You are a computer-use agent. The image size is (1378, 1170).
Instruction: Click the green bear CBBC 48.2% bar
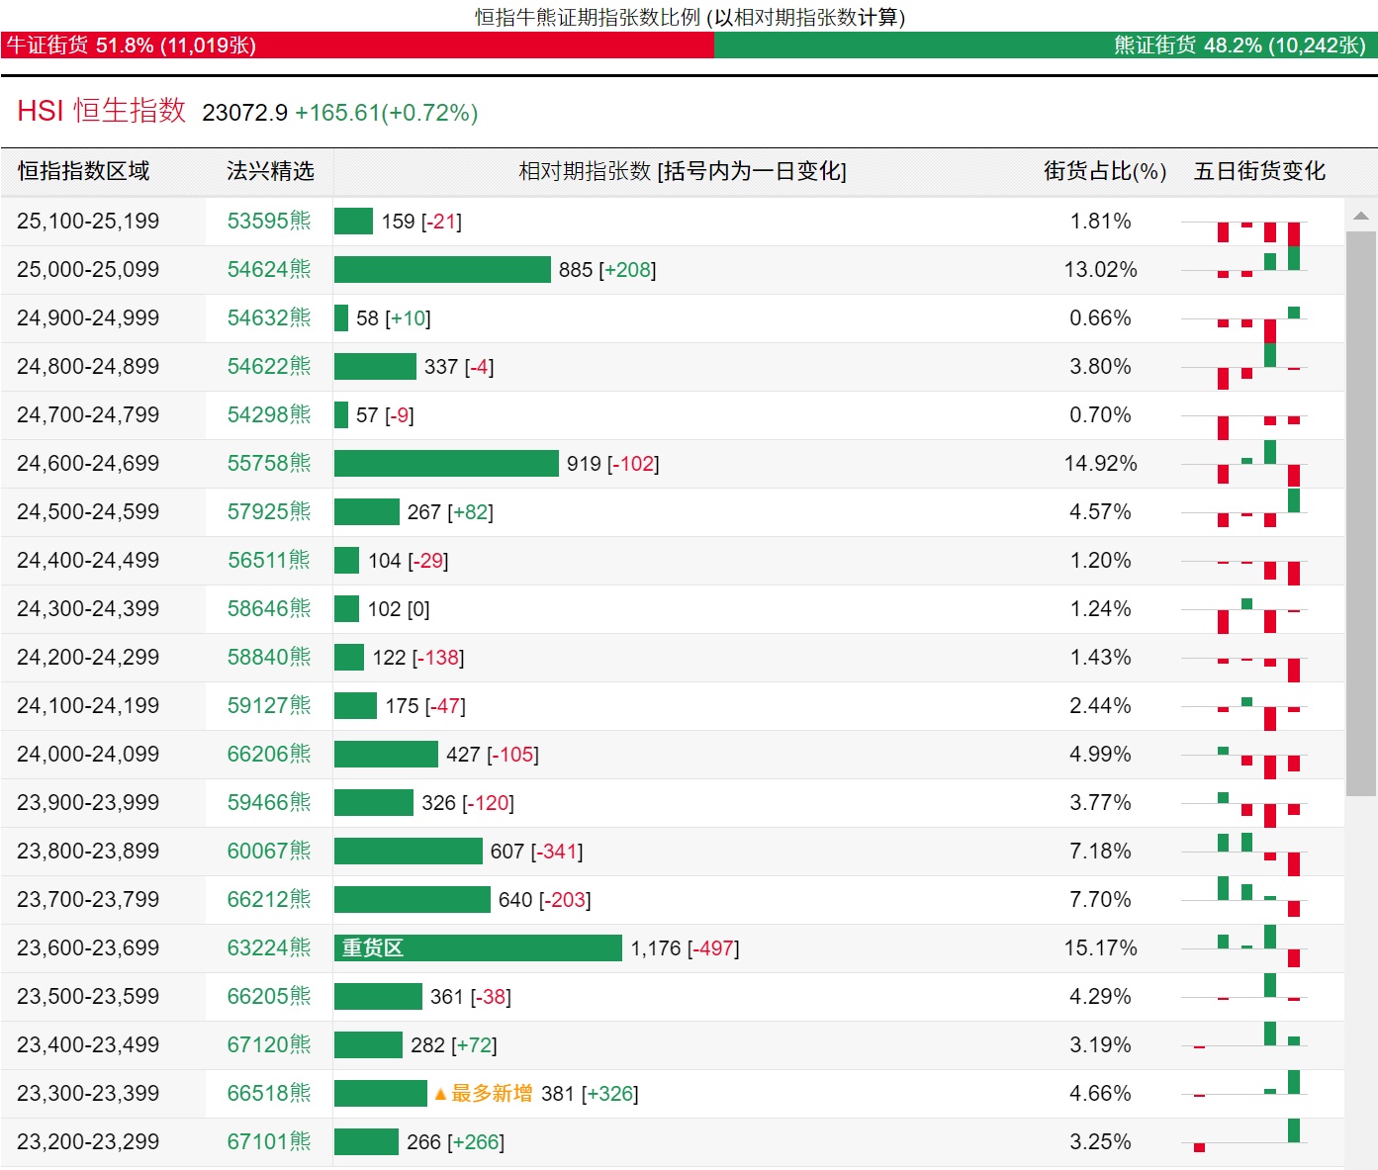pyautogui.click(x=1046, y=45)
